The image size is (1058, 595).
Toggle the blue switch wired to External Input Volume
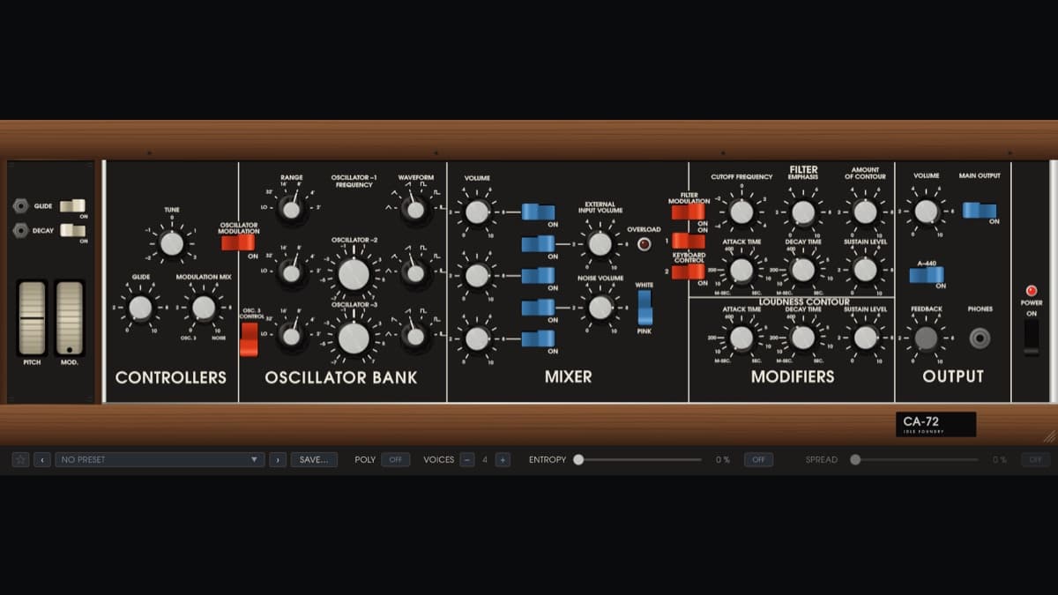(x=538, y=243)
